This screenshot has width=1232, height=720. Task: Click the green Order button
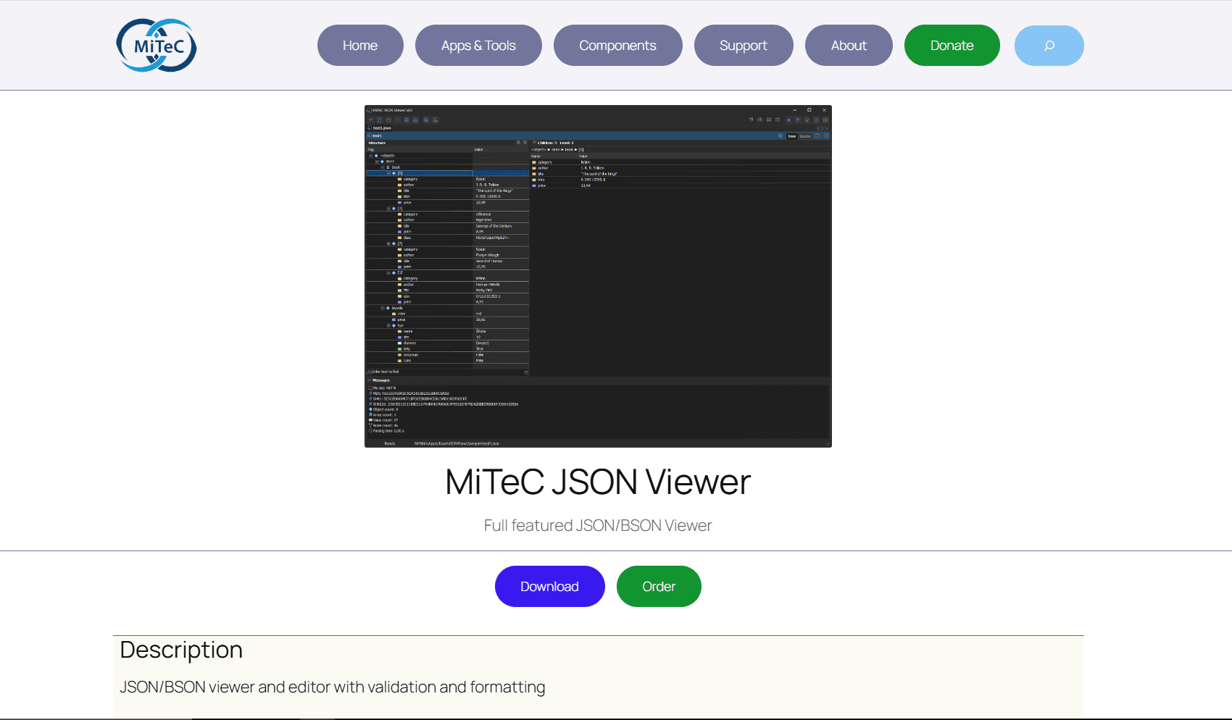pyautogui.click(x=659, y=586)
